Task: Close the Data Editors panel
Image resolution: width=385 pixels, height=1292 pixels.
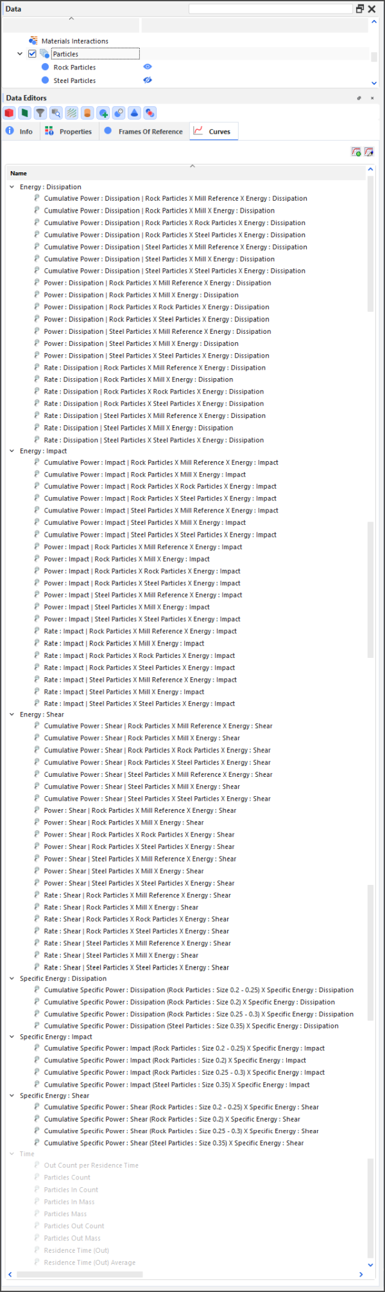Action: (372, 98)
